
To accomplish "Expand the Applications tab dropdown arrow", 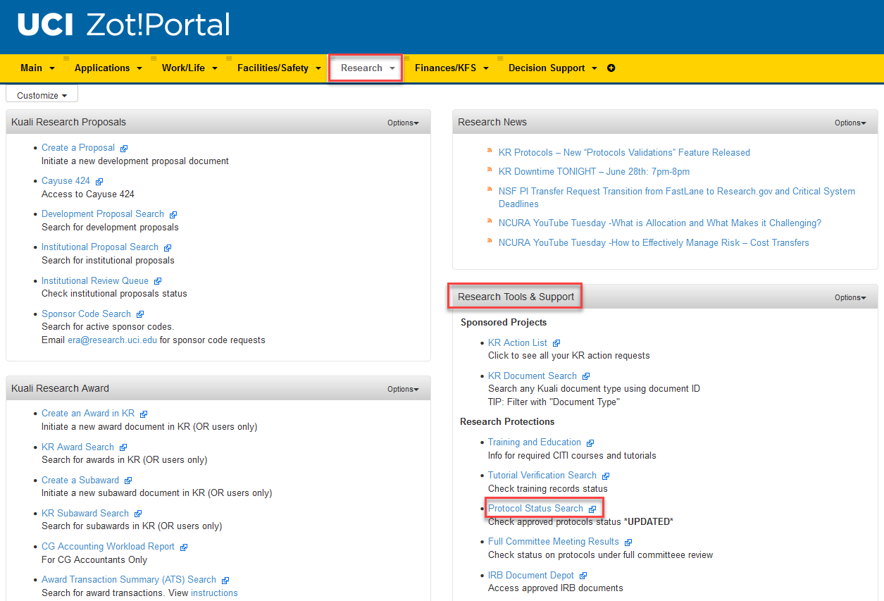I will tap(139, 68).
